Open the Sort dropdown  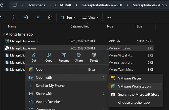pyautogui.click(x=66, y=17)
